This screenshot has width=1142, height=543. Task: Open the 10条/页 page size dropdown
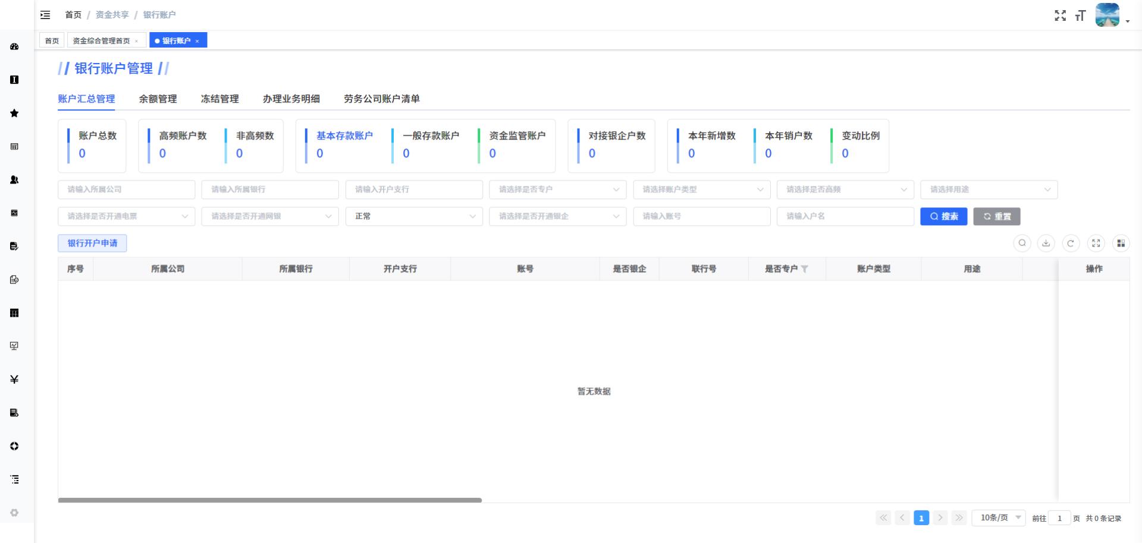click(x=999, y=518)
